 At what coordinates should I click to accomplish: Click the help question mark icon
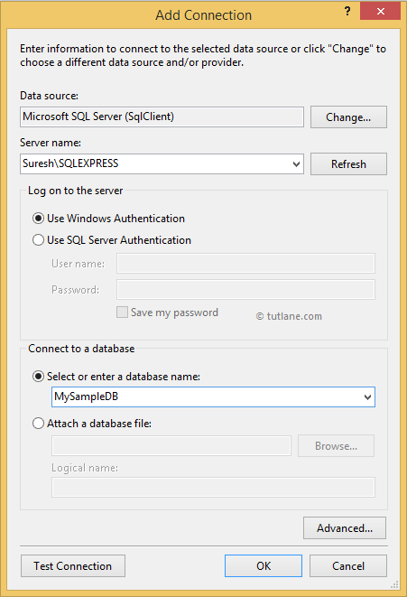(347, 12)
